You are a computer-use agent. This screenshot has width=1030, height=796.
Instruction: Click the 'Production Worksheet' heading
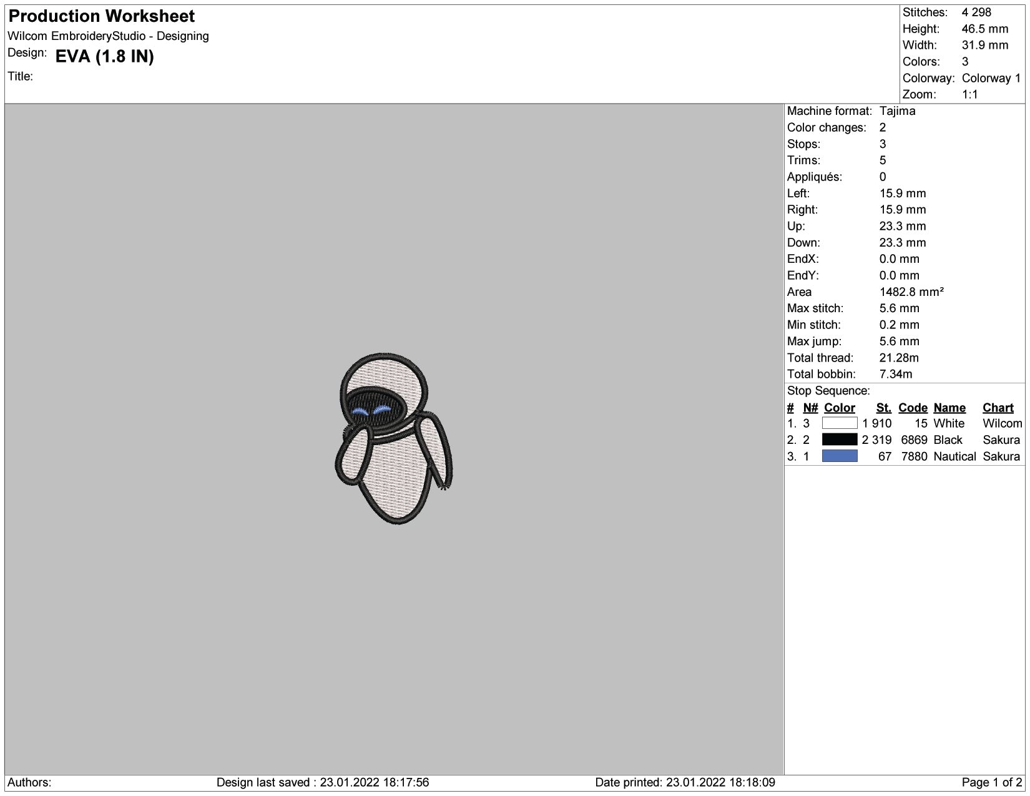coord(102,16)
